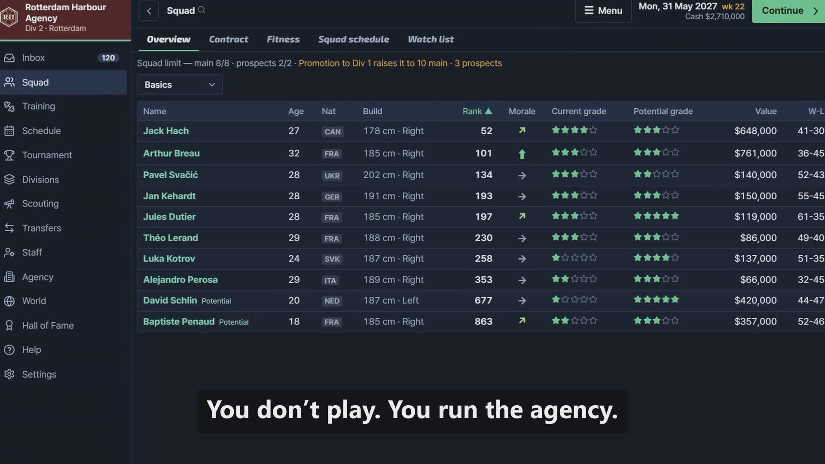Viewport: 825px width, 464px height.
Task: Open David Schlin's player profile
Action: (x=170, y=300)
